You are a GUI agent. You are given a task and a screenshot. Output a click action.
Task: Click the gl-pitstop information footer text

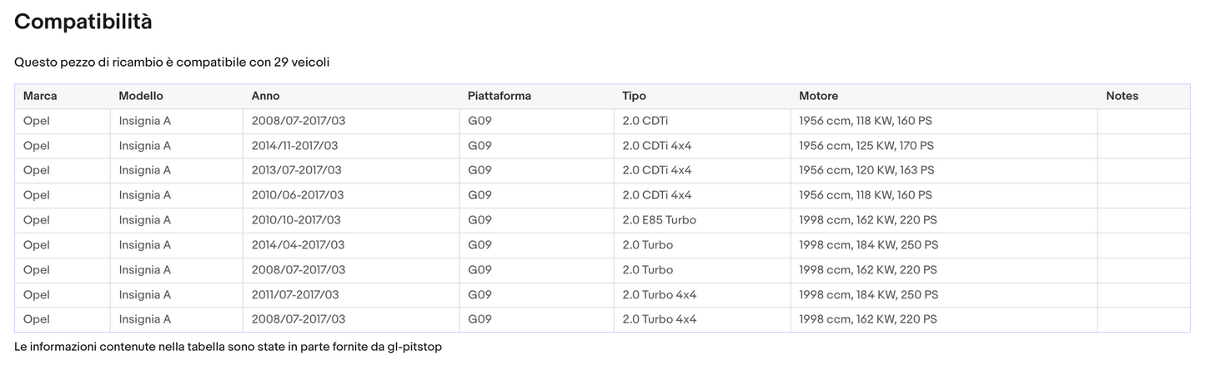point(228,346)
